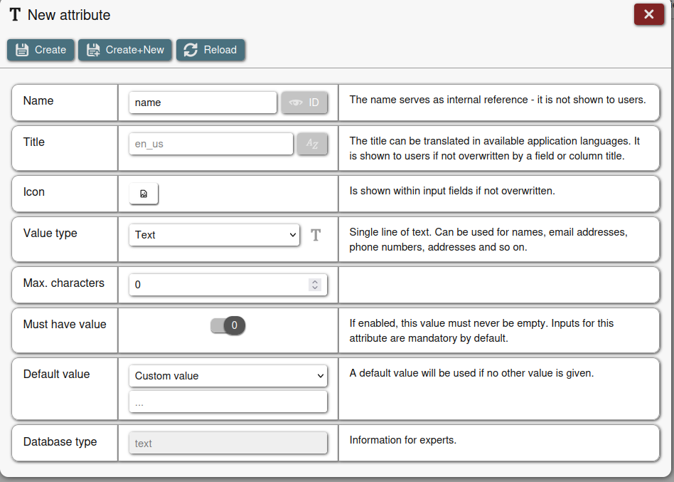Open the Value type dropdown
This screenshot has height=482, width=674.
214,235
